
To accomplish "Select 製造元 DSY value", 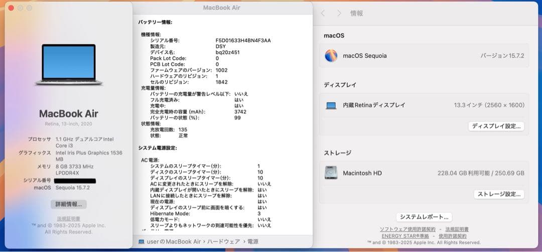I will point(221,46).
